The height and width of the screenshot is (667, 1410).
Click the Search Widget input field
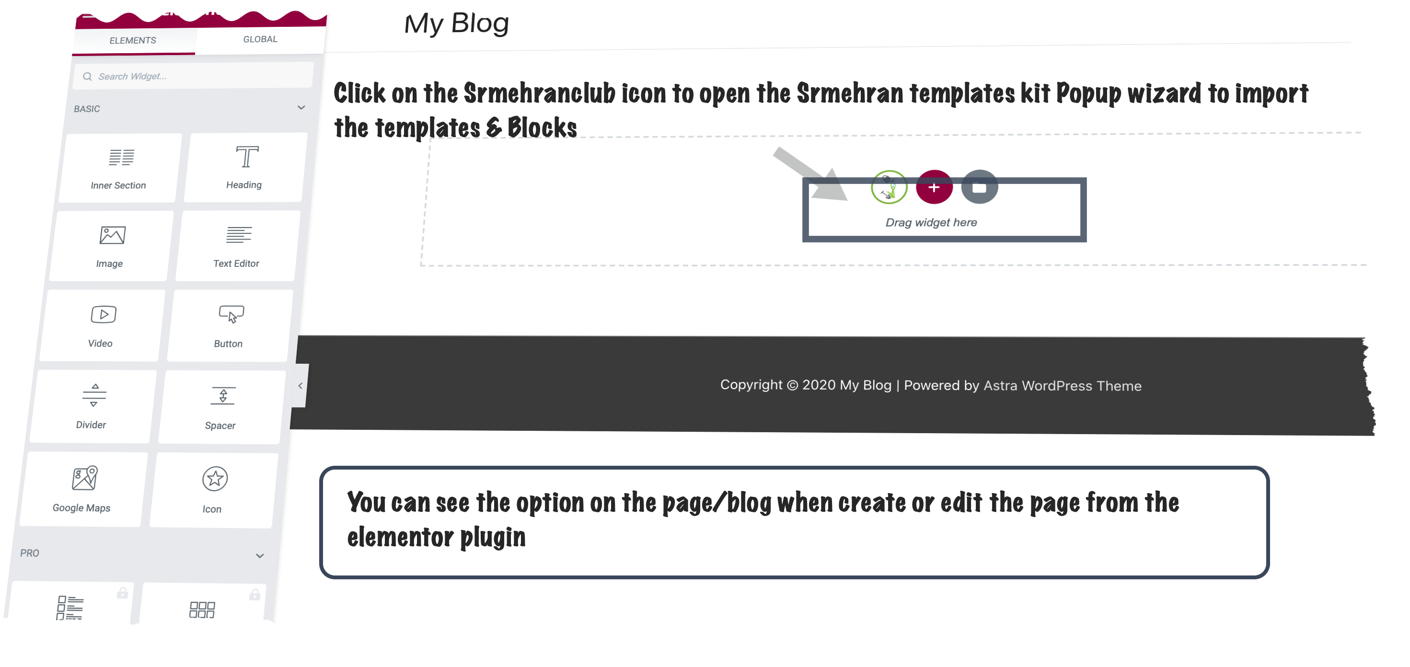193,76
